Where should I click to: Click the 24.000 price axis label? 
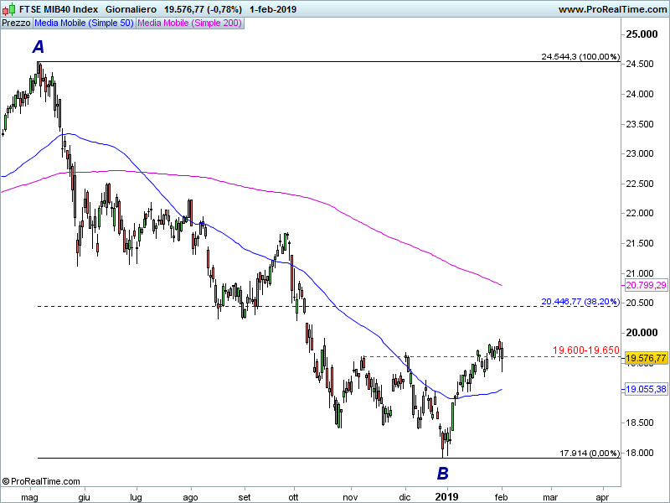click(x=640, y=94)
